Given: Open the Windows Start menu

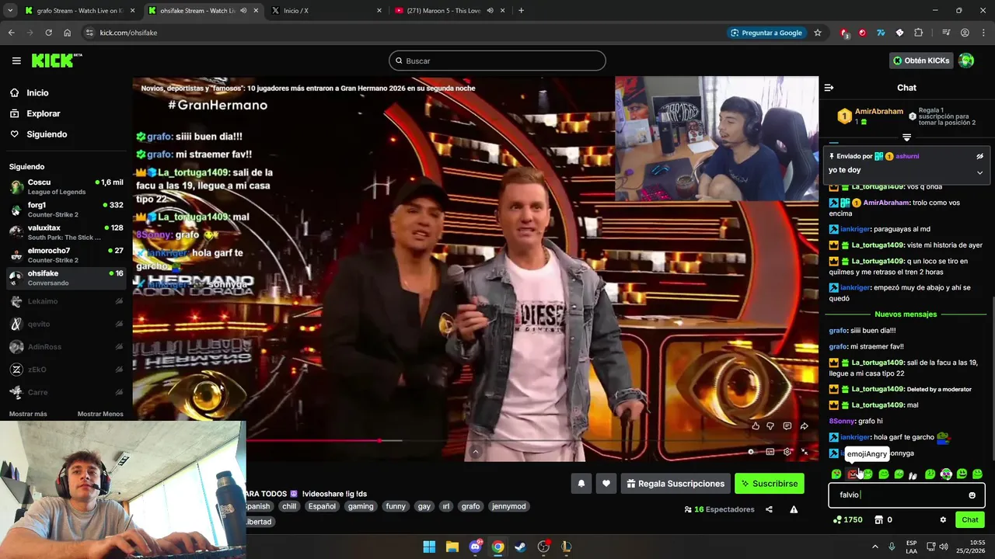Looking at the screenshot, I should coord(429,547).
